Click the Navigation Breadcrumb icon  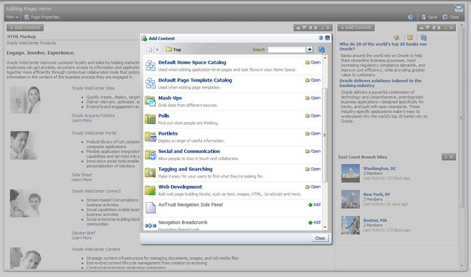[x=150, y=226]
